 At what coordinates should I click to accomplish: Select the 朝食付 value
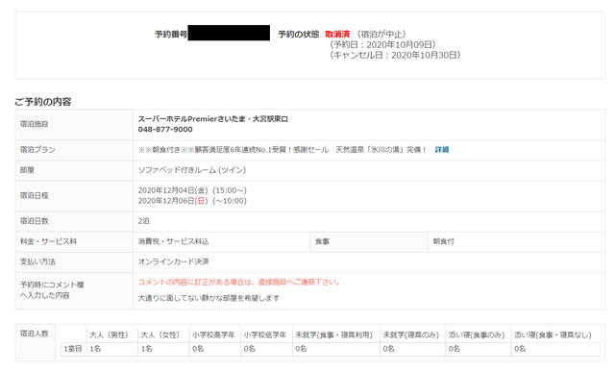point(443,241)
